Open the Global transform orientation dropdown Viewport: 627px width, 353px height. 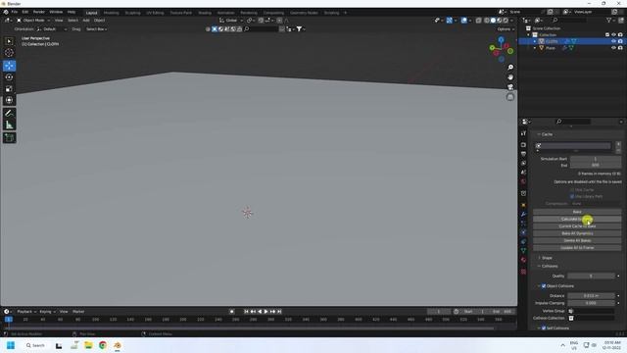pyautogui.click(x=231, y=21)
